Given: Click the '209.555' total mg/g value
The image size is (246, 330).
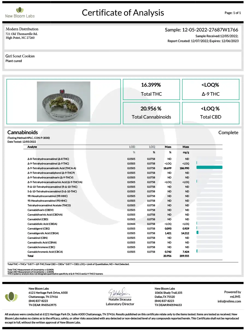Looking at the screenshot, I should [x=184, y=256].
